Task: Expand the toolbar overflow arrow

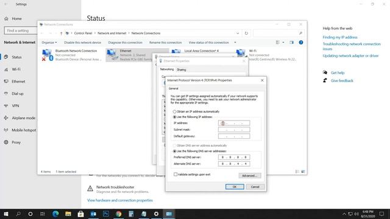Action: [235, 43]
